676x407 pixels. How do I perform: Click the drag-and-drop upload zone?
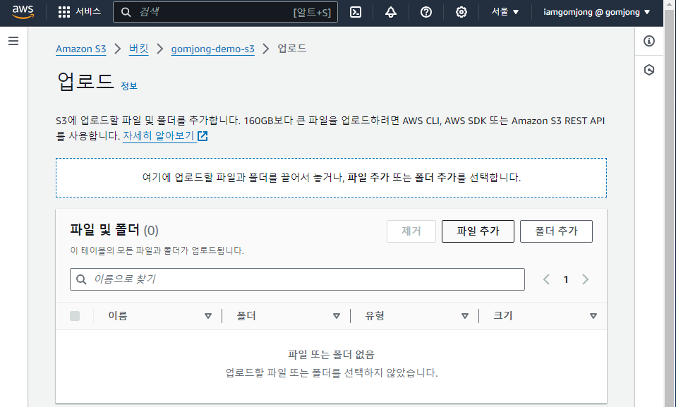pyautogui.click(x=331, y=178)
